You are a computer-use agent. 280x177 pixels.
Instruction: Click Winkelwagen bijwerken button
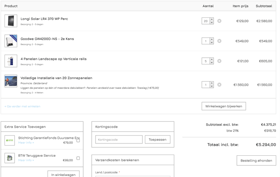point(224,106)
